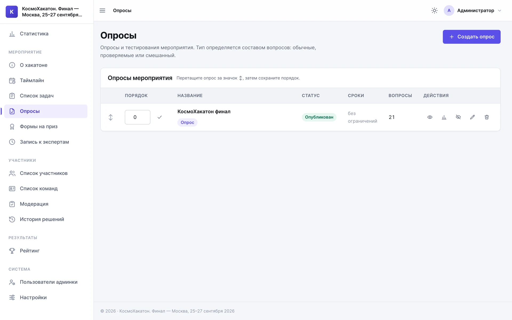Viewport: 512px width, 320px height.
Task: Open survey statistics bar chart icon
Action: pyautogui.click(x=444, y=117)
